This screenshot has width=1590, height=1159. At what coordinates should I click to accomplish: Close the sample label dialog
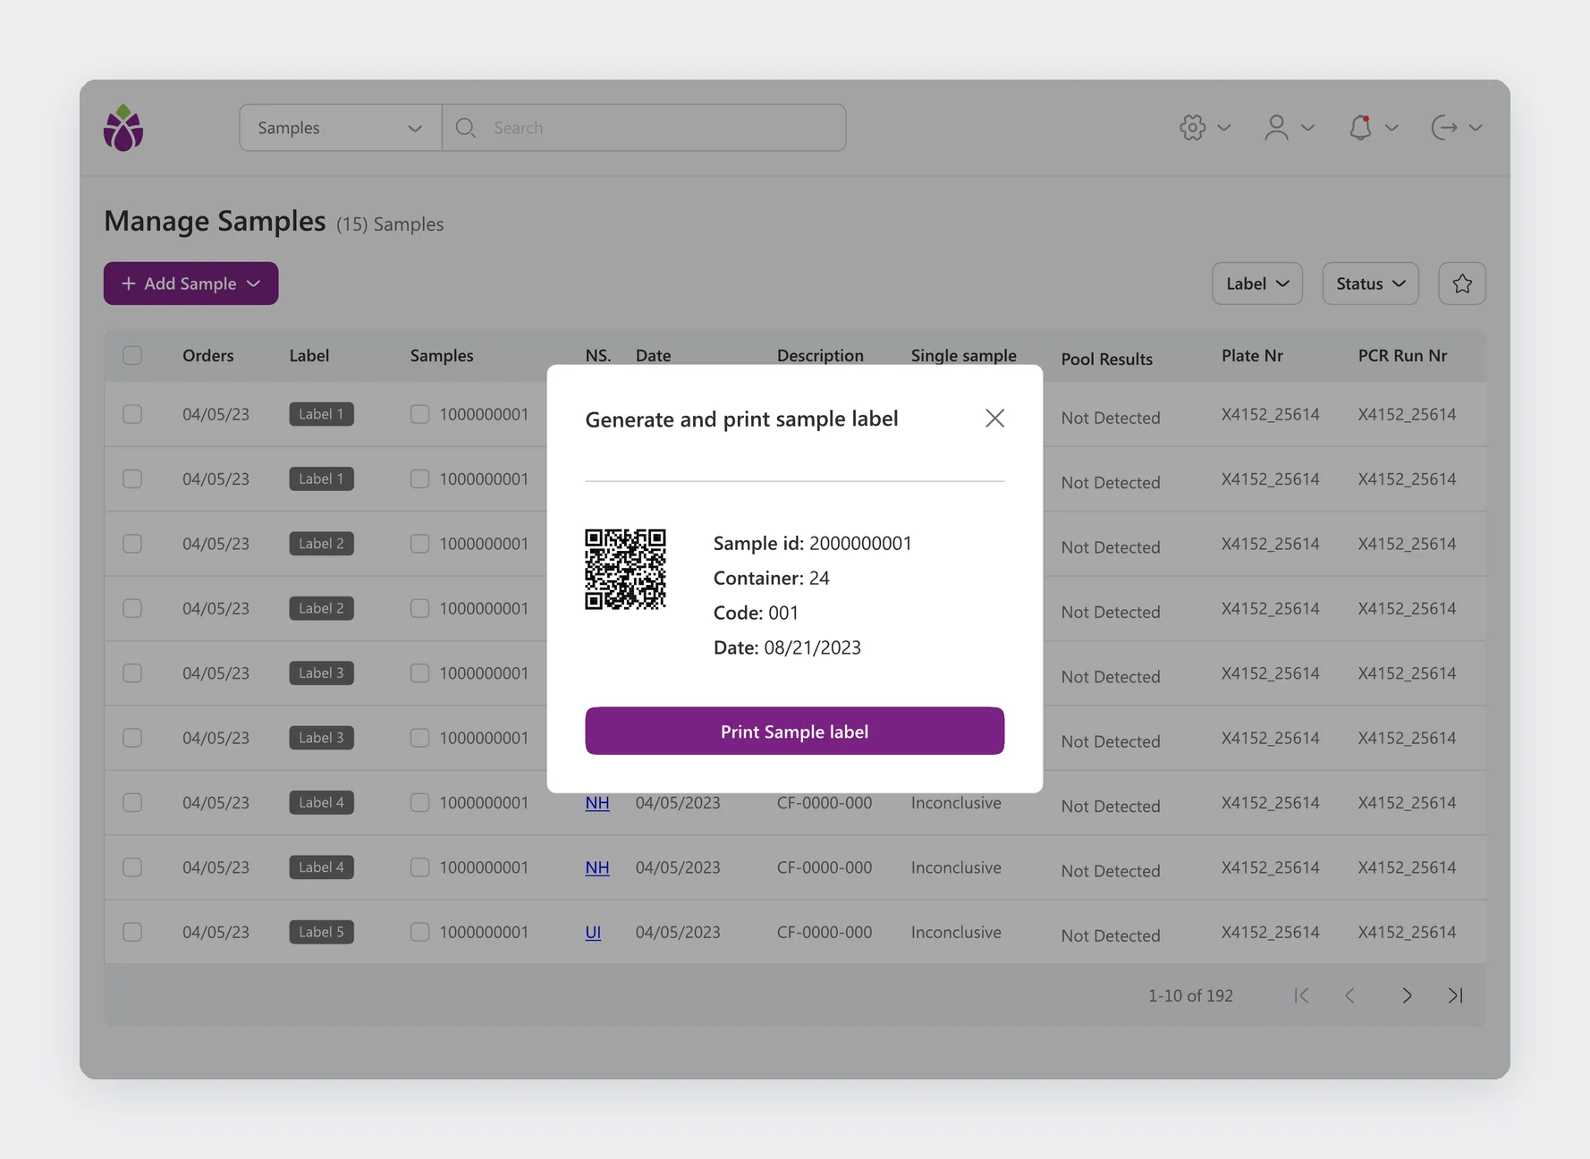coord(994,418)
